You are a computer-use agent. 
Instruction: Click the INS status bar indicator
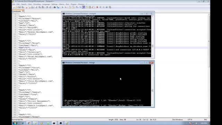click(205, 119)
